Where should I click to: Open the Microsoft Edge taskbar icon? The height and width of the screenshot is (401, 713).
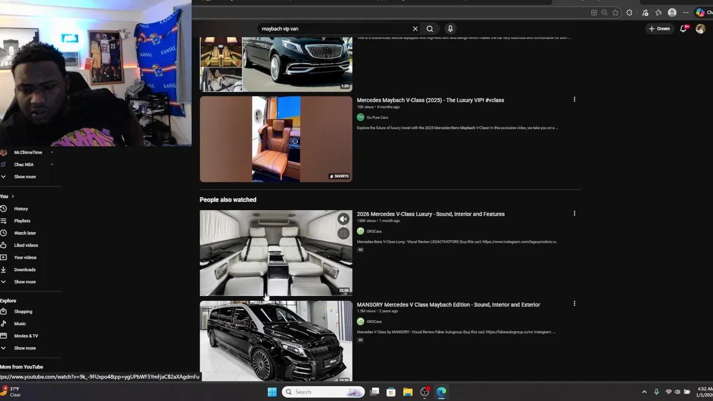point(441,392)
